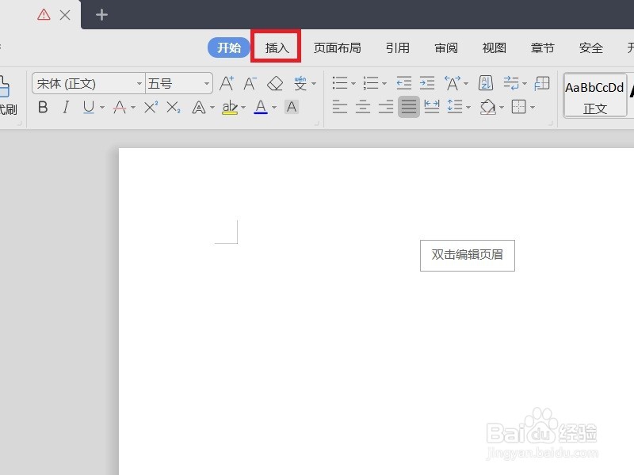Increase paragraph indent
Viewport: 634px width, 475px height.
(x=427, y=83)
